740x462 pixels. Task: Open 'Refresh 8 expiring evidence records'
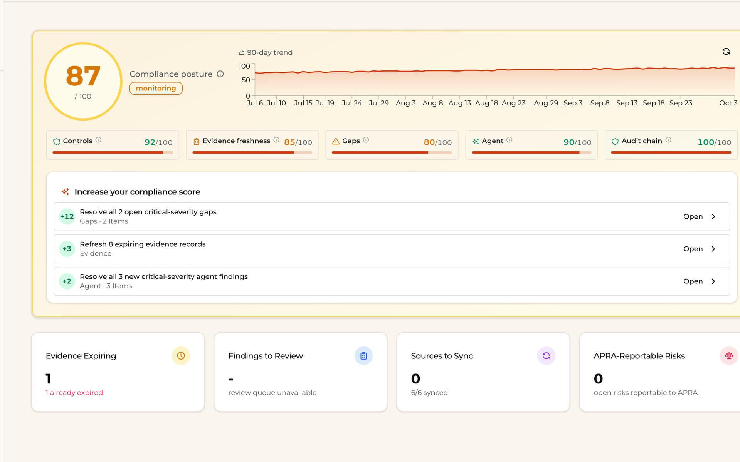(392, 249)
